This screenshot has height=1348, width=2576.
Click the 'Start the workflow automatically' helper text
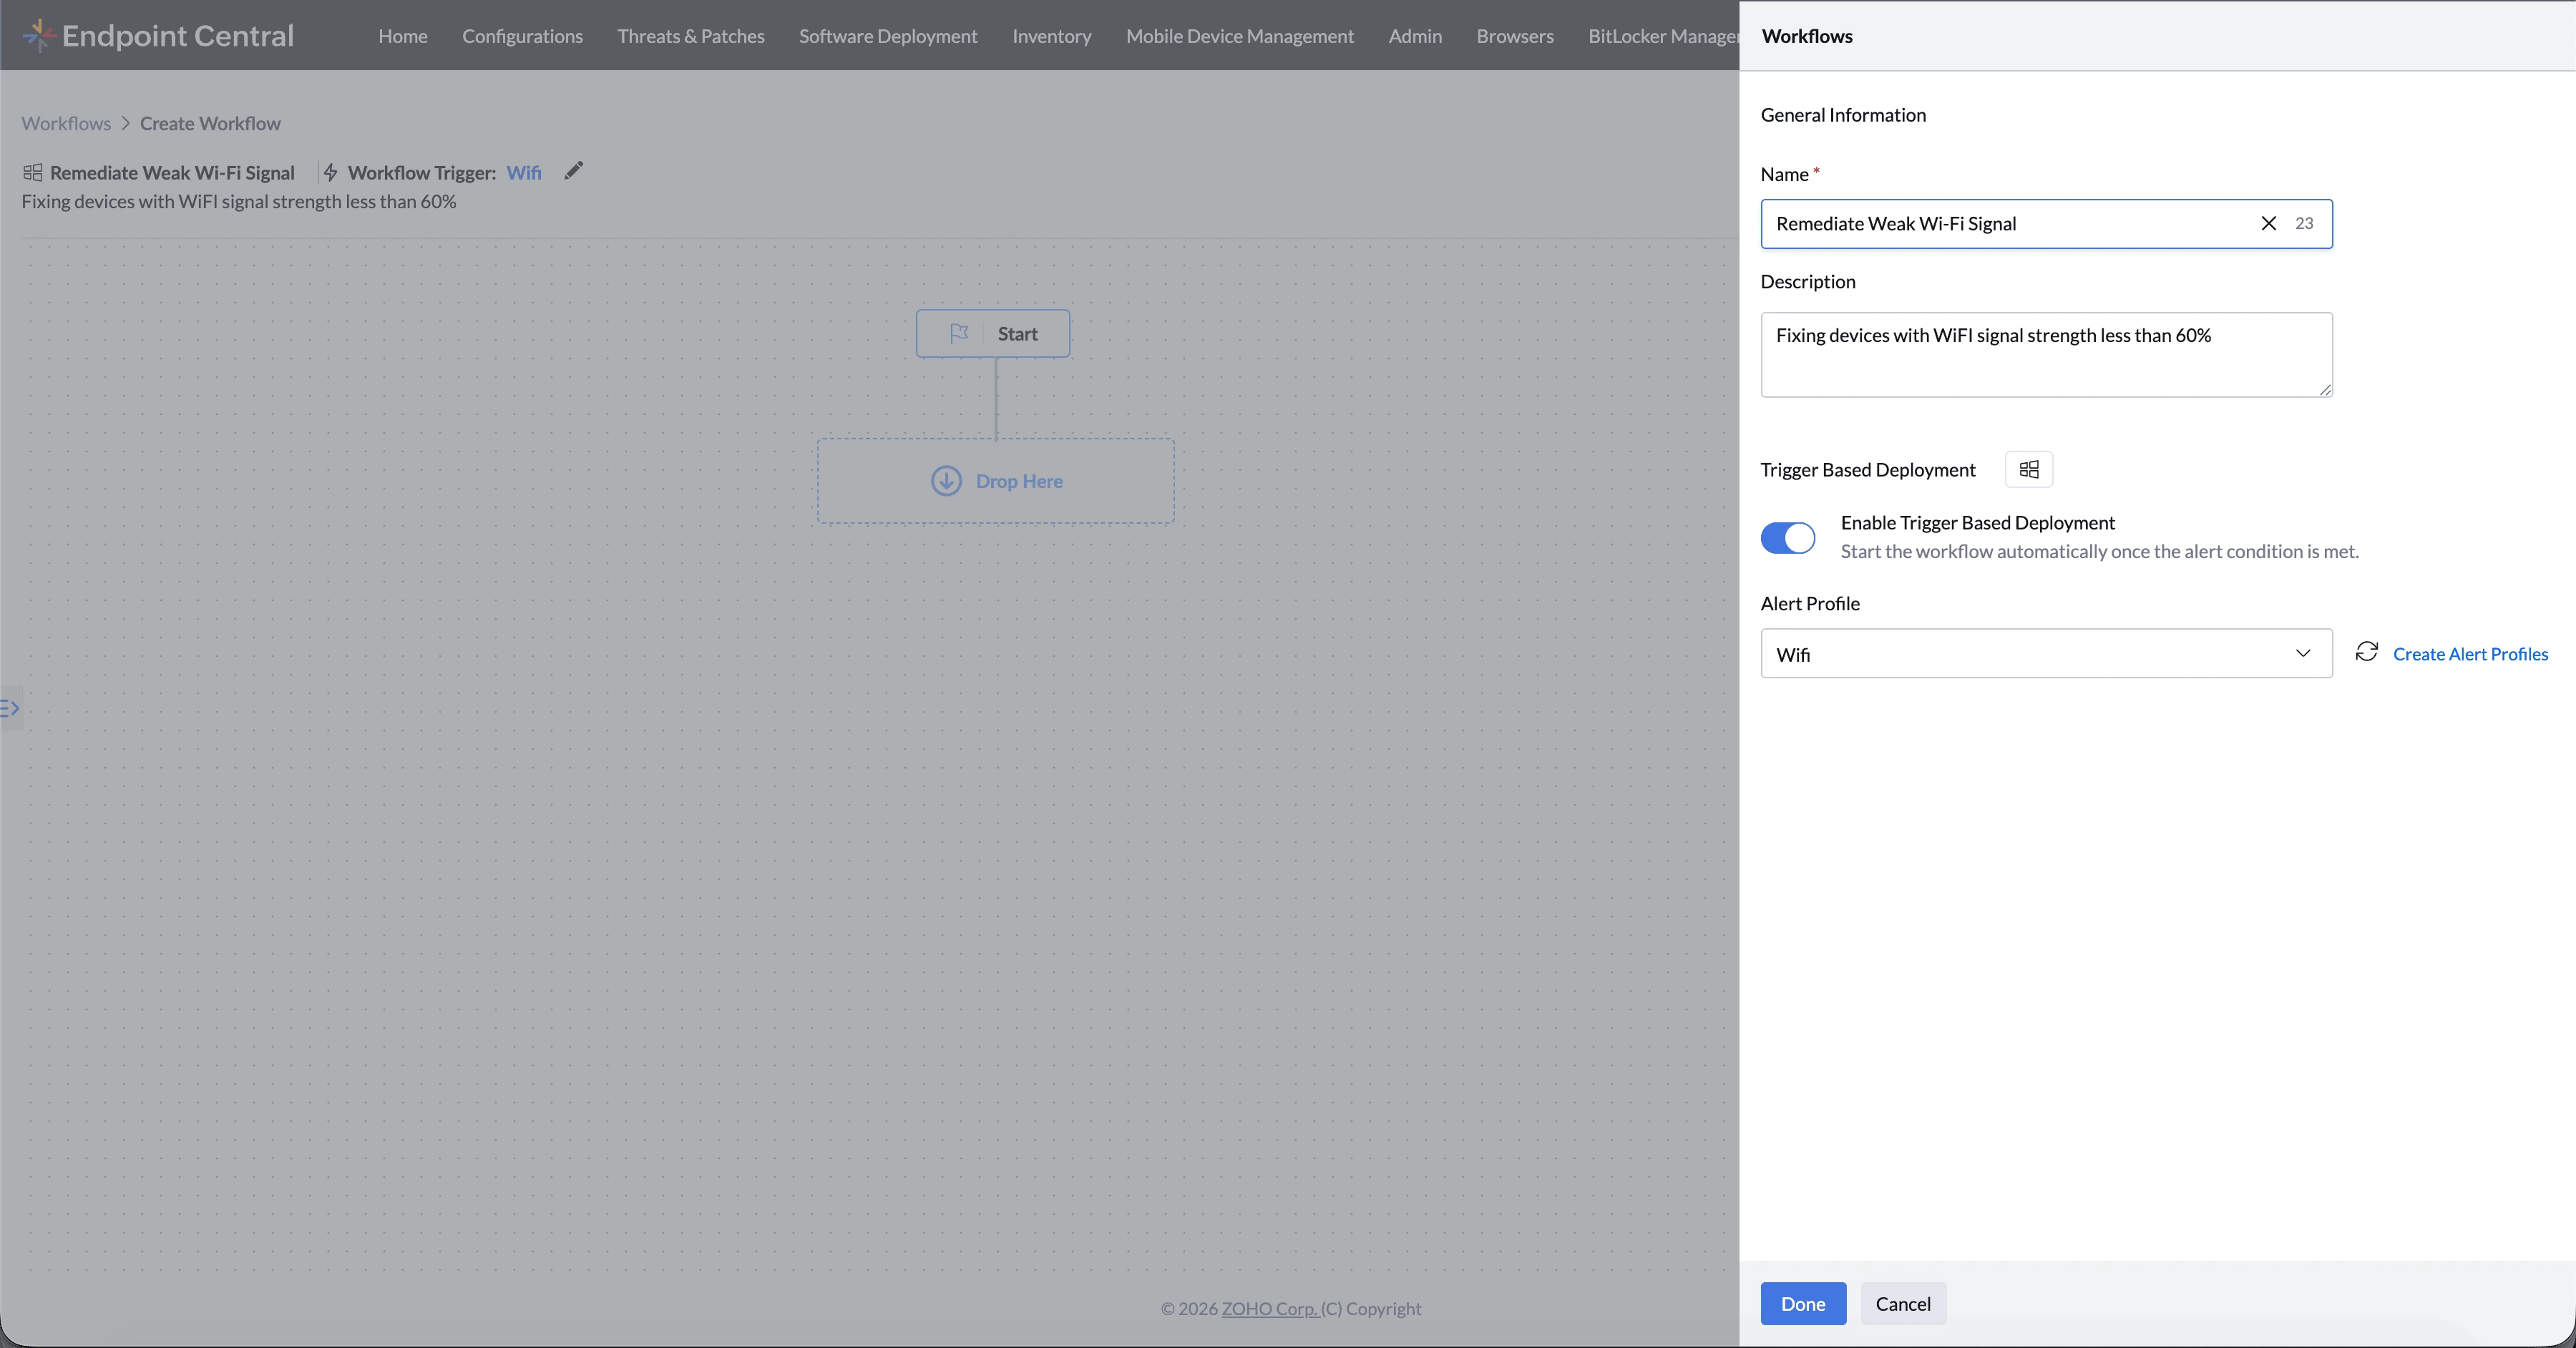(2099, 551)
